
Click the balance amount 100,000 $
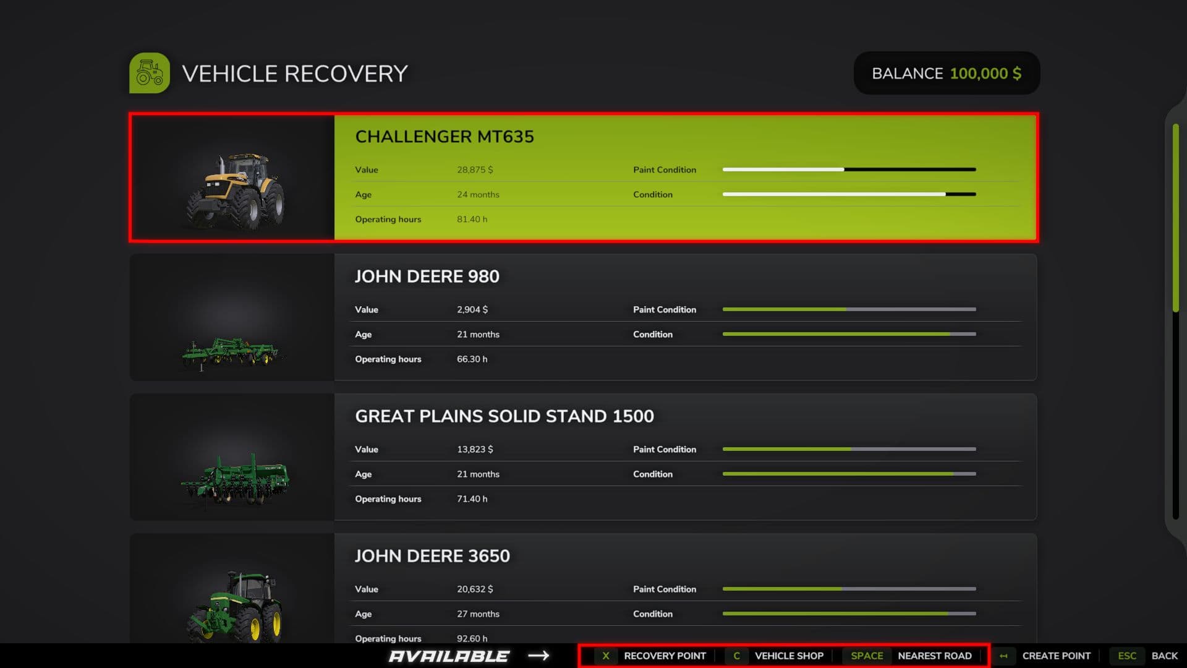[985, 74]
